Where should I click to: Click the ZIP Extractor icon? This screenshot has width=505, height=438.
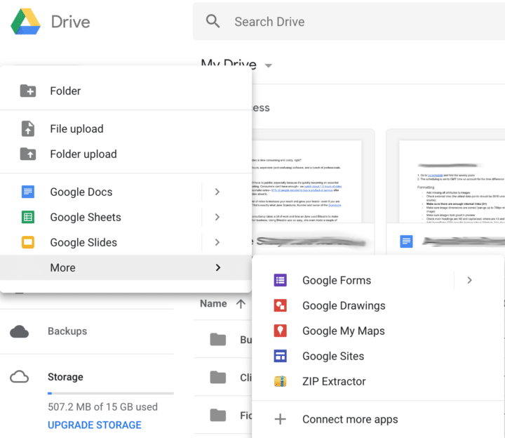click(x=280, y=381)
